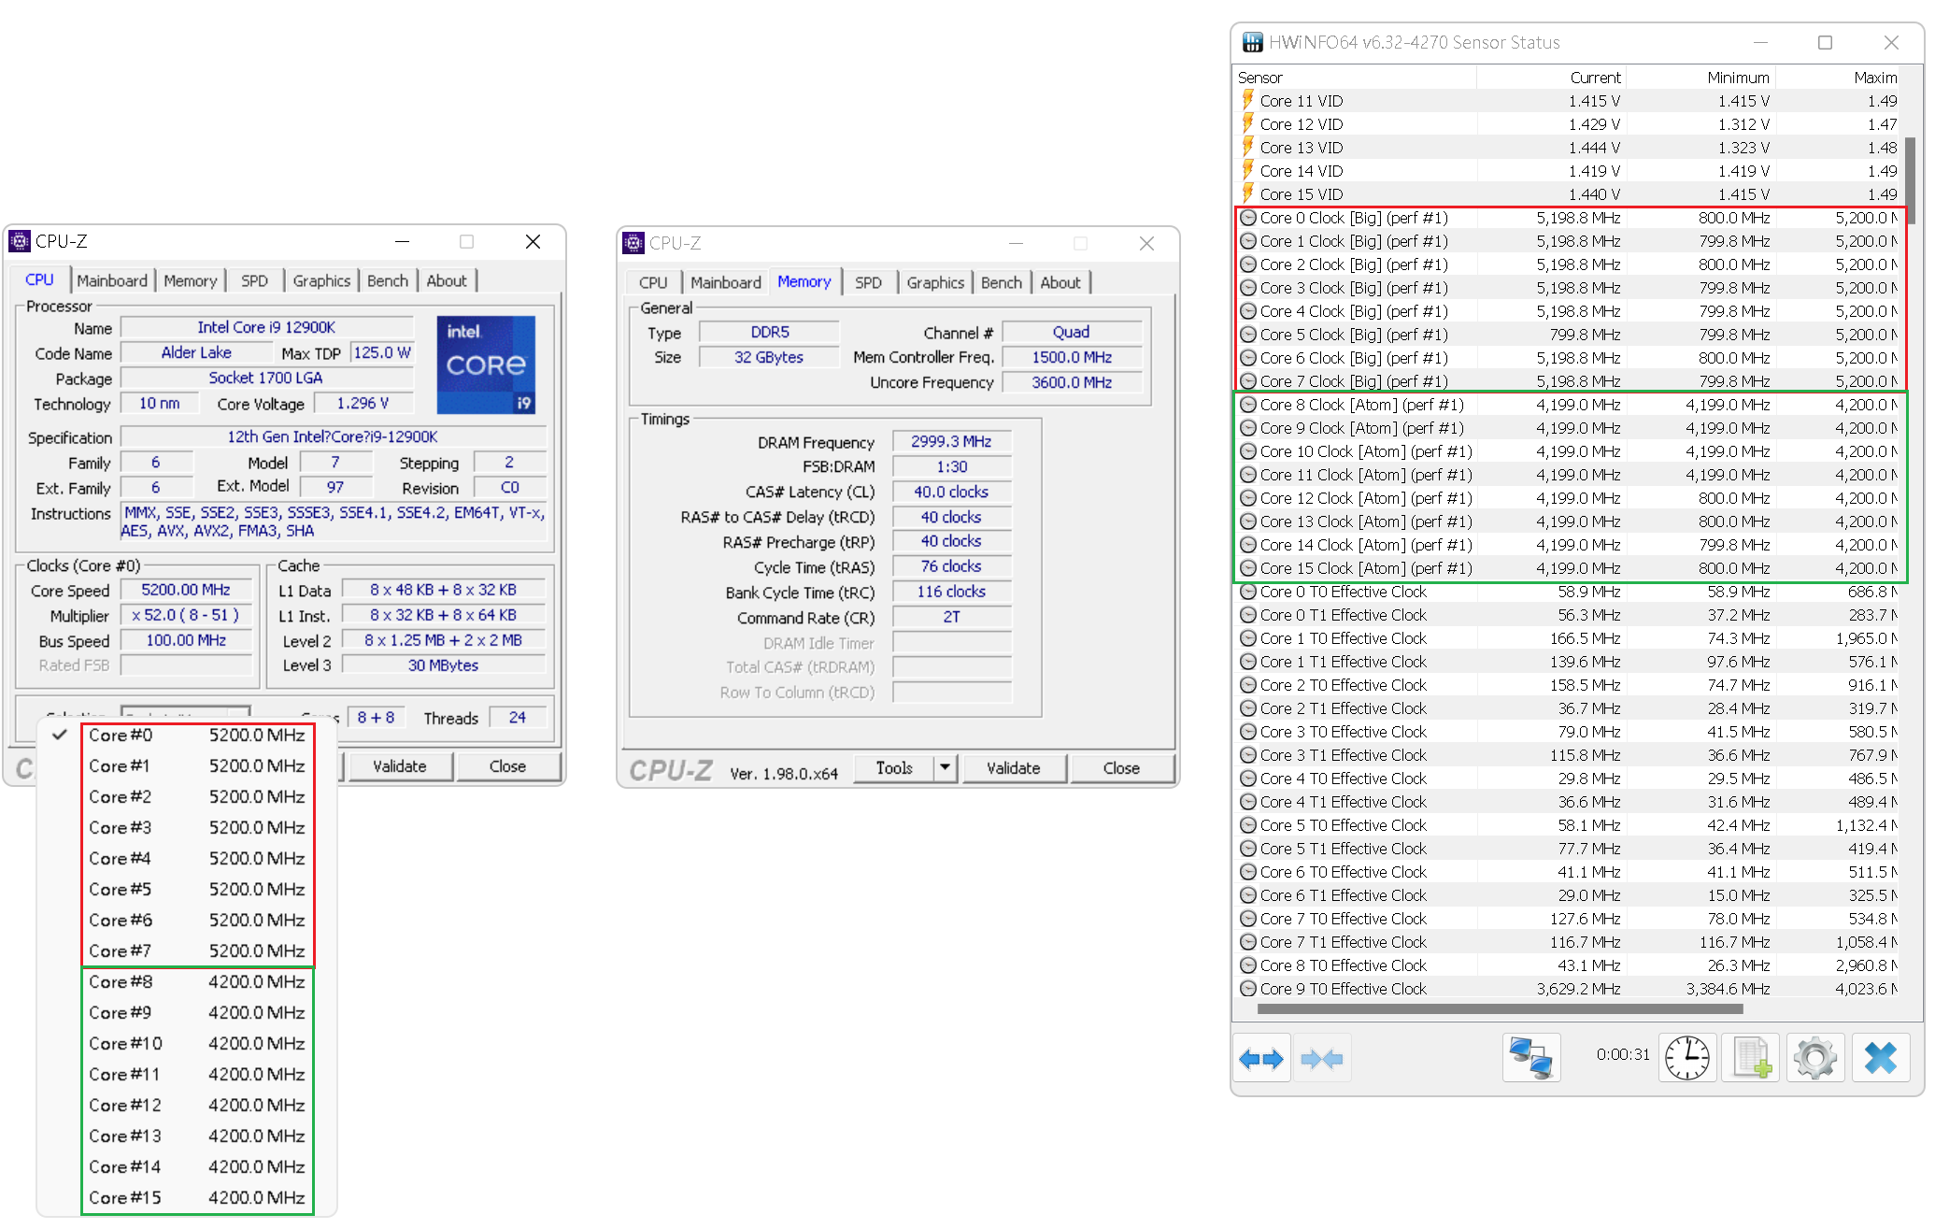
Task: Open the remote monitoring computers icon
Action: tap(1530, 1059)
